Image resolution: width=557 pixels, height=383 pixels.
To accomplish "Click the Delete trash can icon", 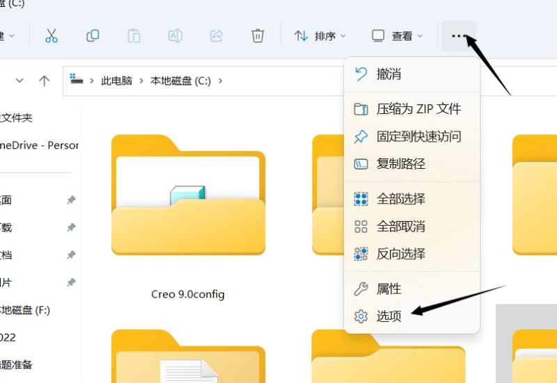I will tap(258, 36).
